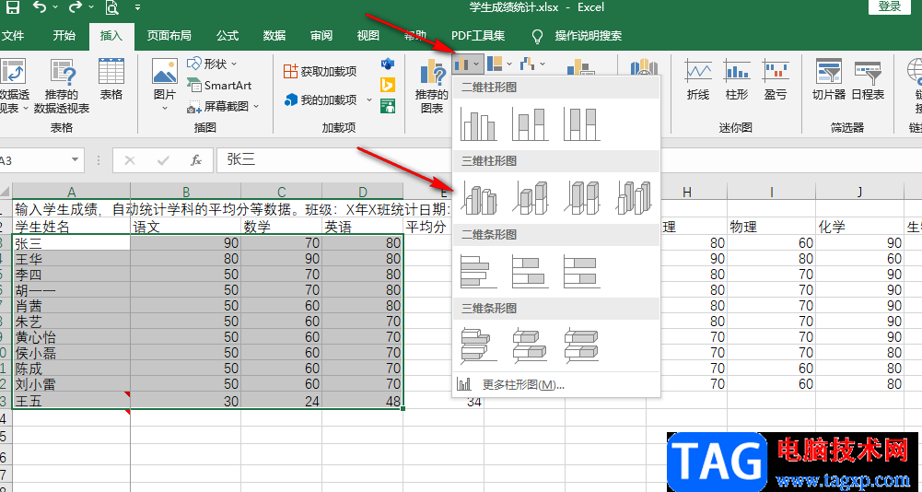Expand the Undo history dropdown arrow
922x492 pixels.
pos(55,7)
